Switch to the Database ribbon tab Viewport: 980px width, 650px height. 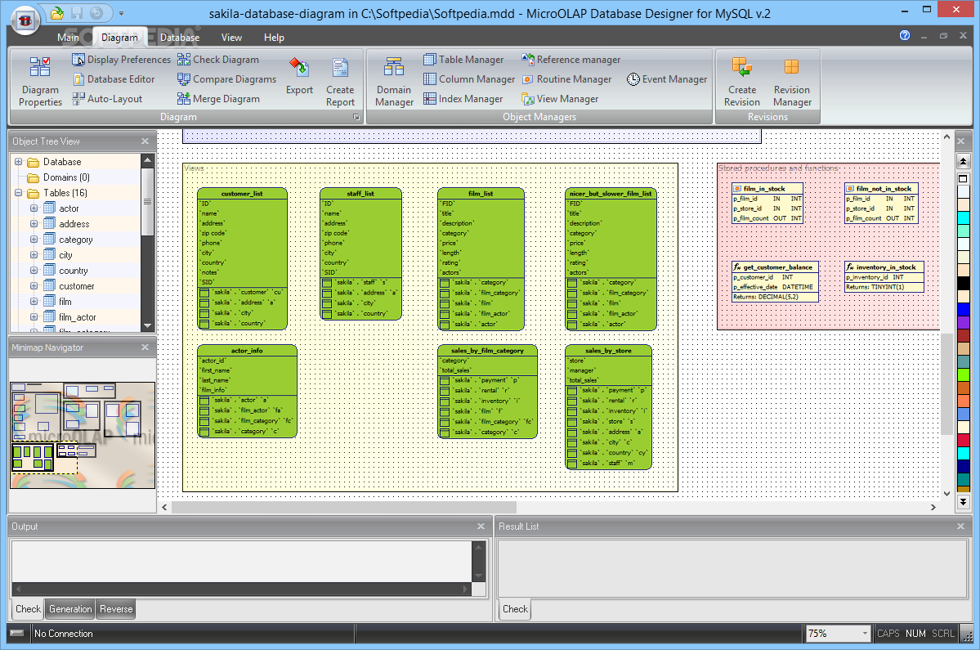point(180,38)
